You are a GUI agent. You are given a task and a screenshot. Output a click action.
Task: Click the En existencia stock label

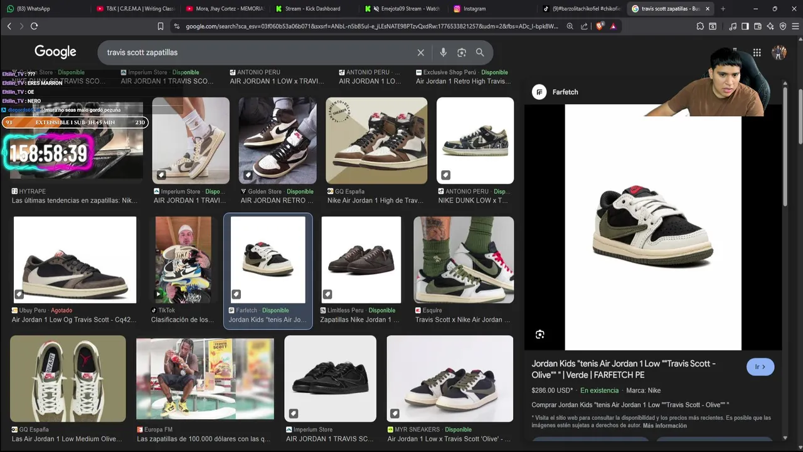599,390
